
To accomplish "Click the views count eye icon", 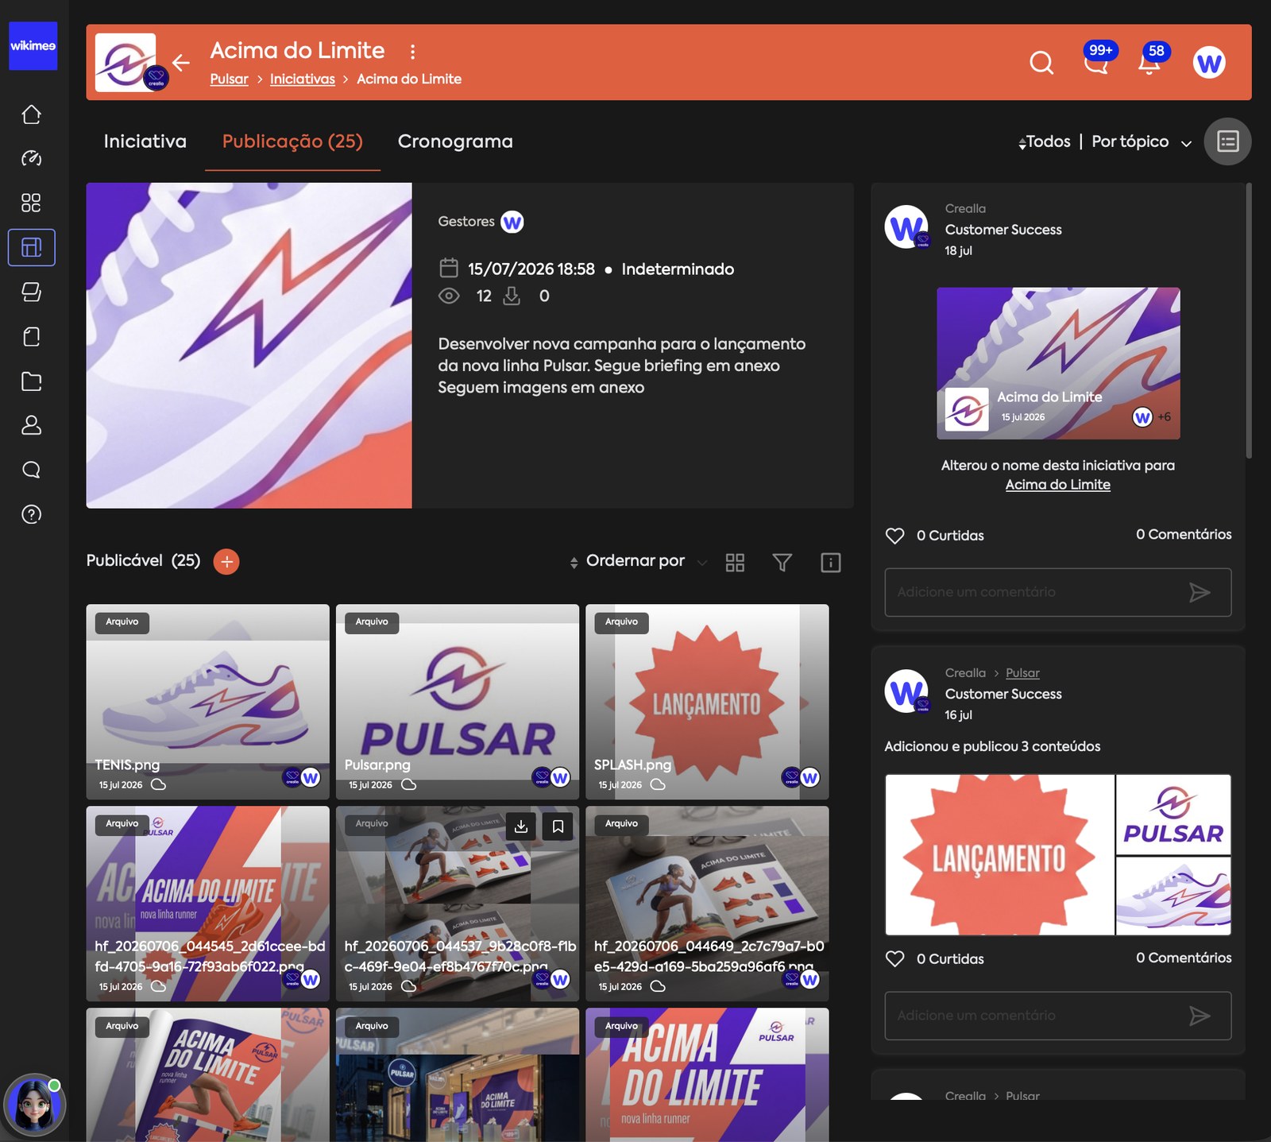I will click(x=449, y=296).
